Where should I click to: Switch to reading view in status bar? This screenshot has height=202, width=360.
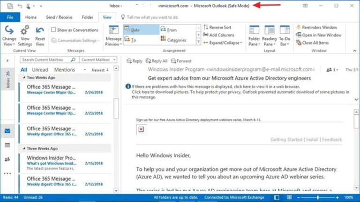[x=289, y=197]
